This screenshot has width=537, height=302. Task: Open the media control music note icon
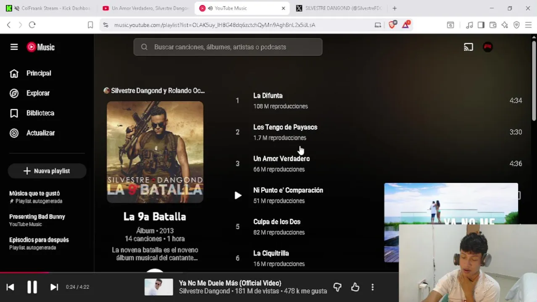tap(470, 25)
